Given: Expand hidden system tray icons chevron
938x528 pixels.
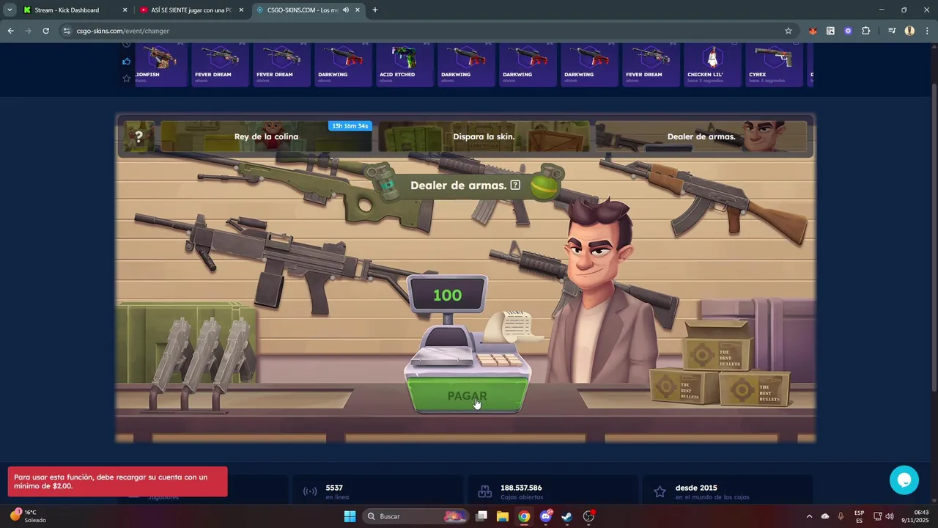Looking at the screenshot, I should pos(809,516).
